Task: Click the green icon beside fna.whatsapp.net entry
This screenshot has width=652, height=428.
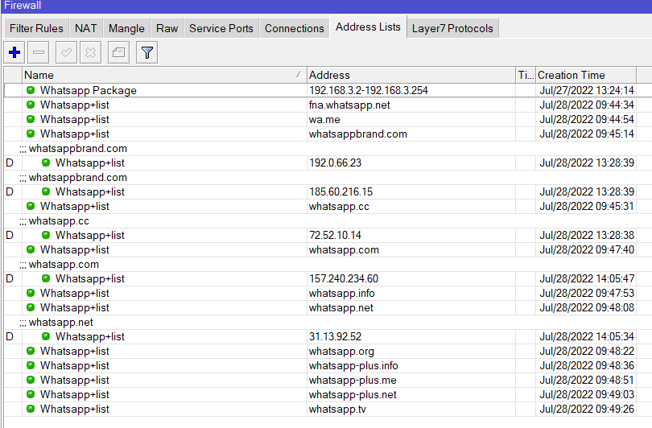Action: [x=31, y=105]
